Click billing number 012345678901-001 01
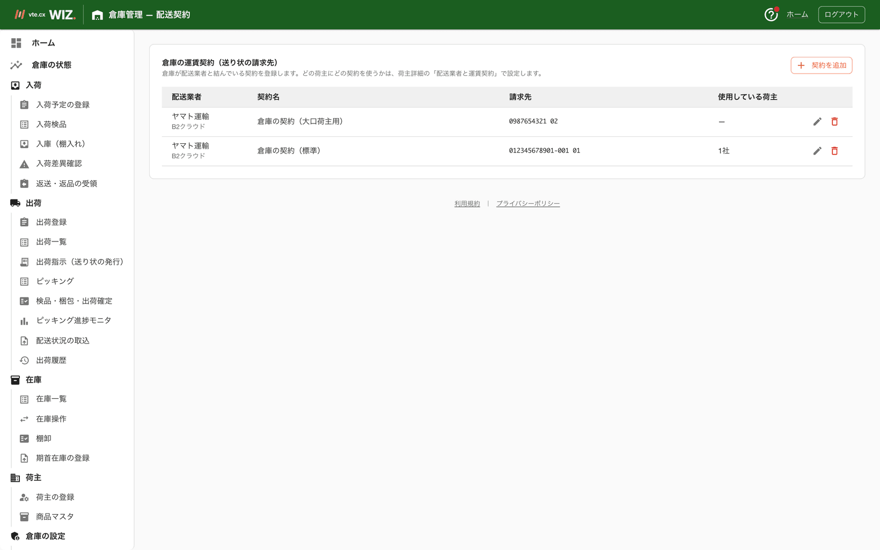880x550 pixels. (x=544, y=151)
